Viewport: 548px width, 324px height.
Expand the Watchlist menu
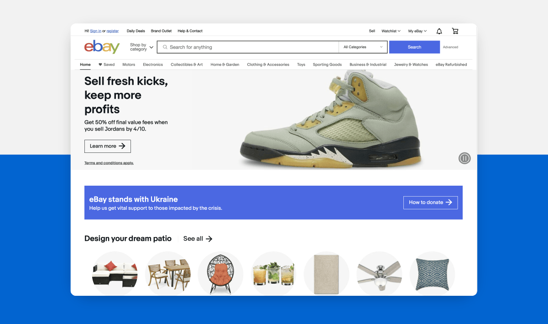(391, 30)
